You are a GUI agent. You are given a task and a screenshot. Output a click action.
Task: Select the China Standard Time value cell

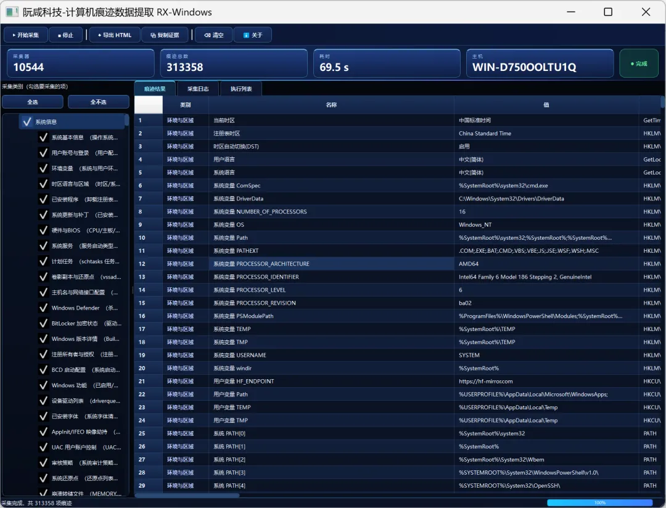tap(546, 133)
